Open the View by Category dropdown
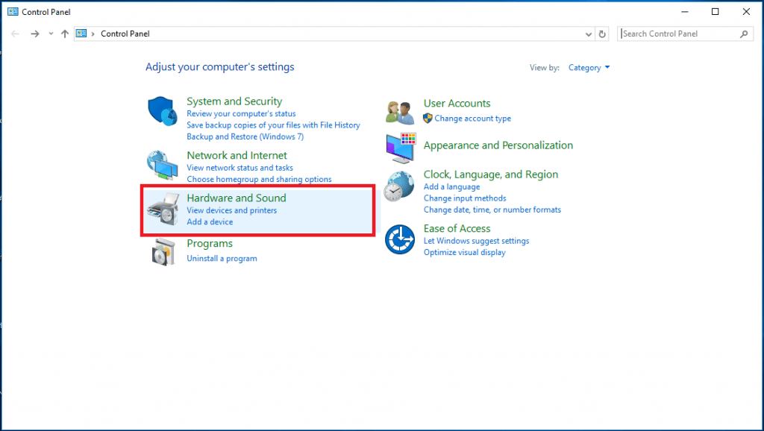 pos(589,68)
